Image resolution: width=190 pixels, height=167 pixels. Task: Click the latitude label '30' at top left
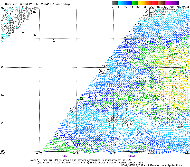coord(2,8)
